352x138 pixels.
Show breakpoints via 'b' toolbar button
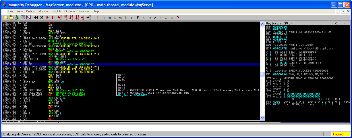(150, 18)
